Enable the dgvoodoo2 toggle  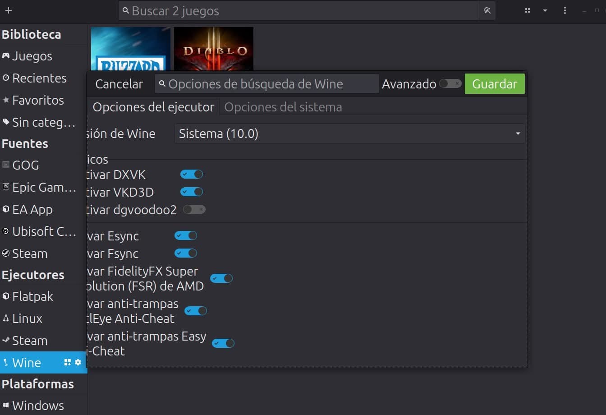point(194,209)
